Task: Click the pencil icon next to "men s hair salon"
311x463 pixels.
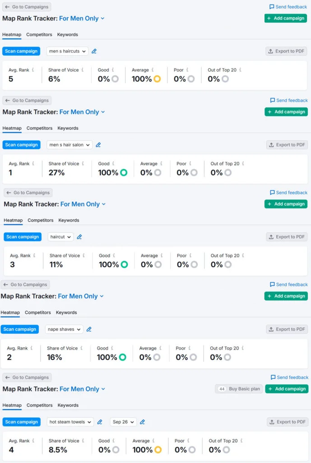Action: pos(98,145)
